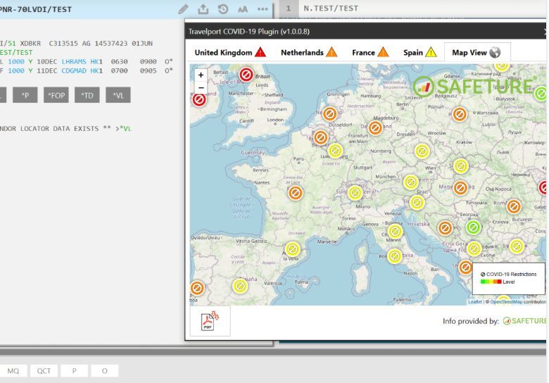Click the *TD quick command button
Viewport: 549px width, 383px height.
tap(87, 95)
